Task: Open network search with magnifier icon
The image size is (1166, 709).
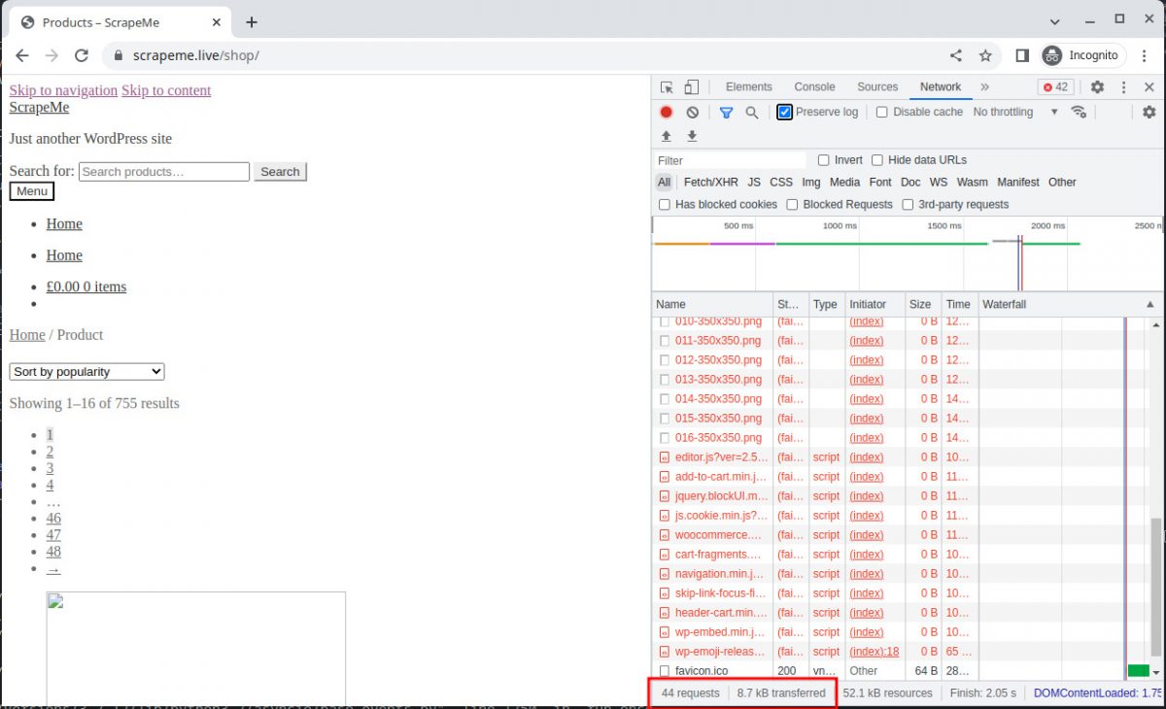Action: (x=751, y=113)
